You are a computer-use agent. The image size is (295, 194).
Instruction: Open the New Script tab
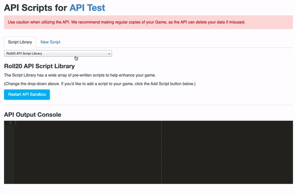[x=51, y=42]
